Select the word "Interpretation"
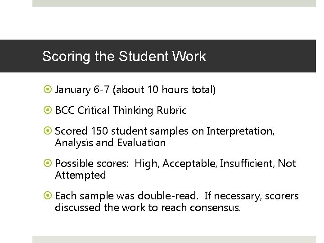The width and height of the screenshot is (324, 243). click(x=239, y=131)
